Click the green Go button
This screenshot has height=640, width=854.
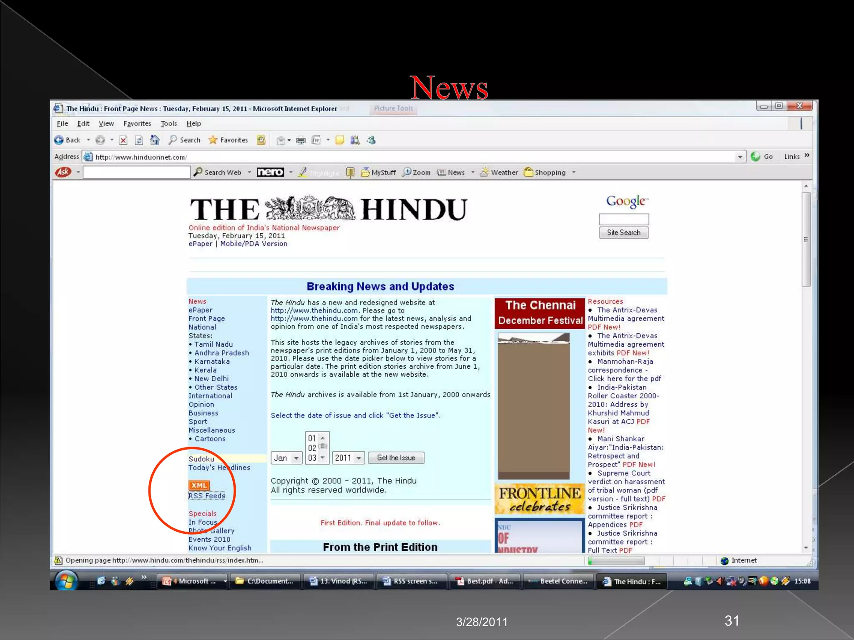tap(762, 157)
